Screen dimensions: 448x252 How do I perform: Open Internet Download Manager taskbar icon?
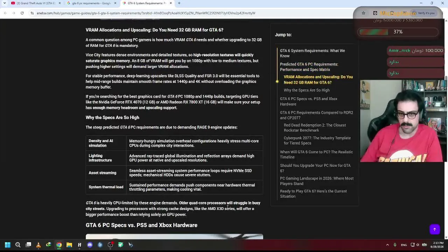(49, 245)
